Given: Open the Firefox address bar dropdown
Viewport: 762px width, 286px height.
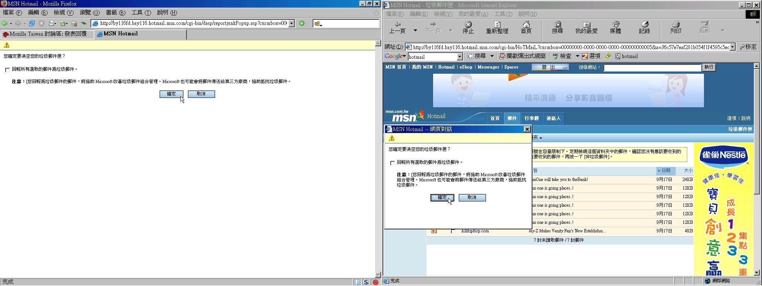Looking at the screenshot, I should pyautogui.click(x=291, y=23).
